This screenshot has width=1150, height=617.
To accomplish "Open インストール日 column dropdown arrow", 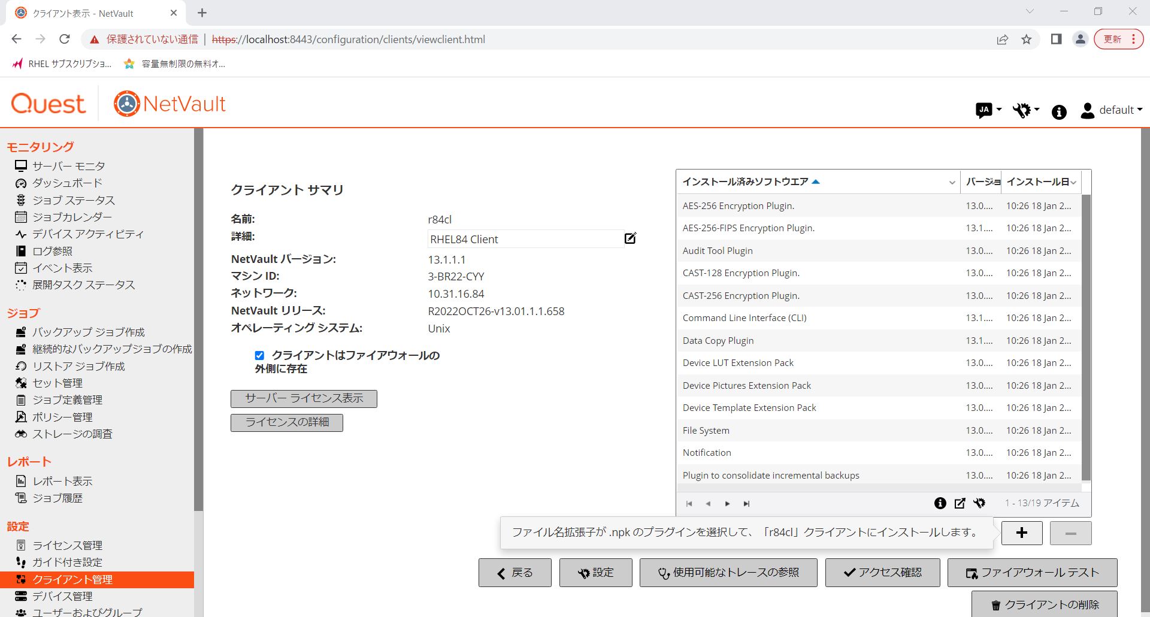I will (1074, 182).
